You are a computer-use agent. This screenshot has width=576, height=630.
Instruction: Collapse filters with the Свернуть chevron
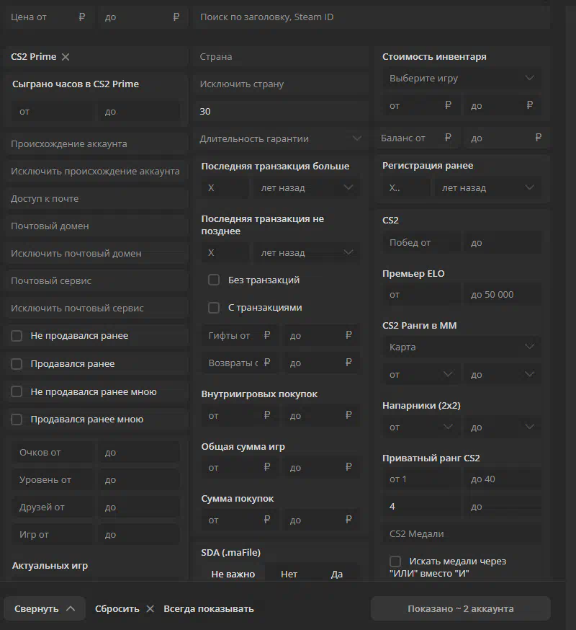[71, 608]
